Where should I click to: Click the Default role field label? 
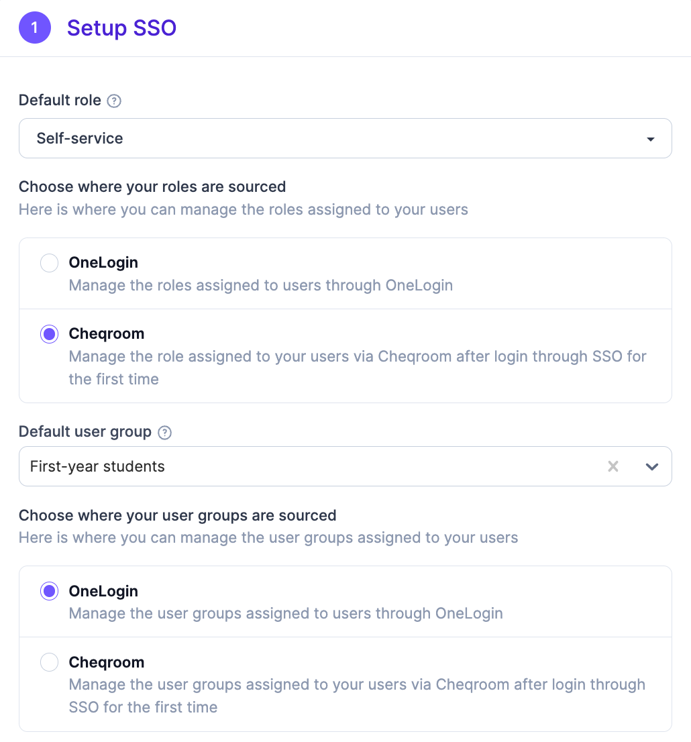click(60, 101)
